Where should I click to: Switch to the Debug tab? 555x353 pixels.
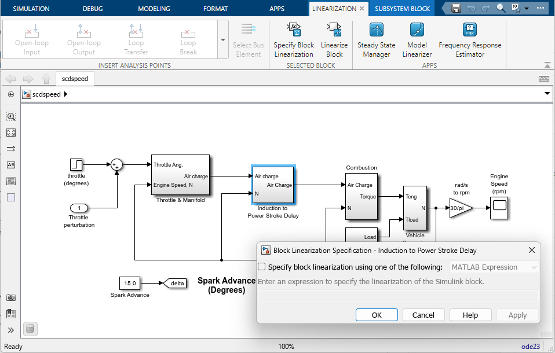point(93,9)
